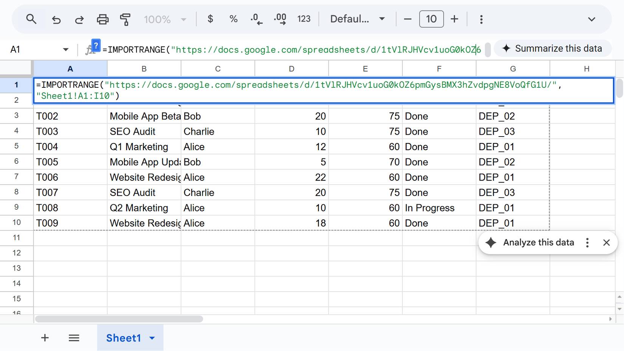
Task: Open the 123 number format menu
Action: (304, 19)
